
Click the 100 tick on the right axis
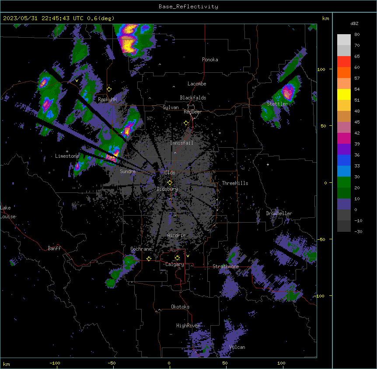pos(321,69)
